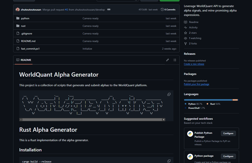This screenshot has width=252, height=163.
Task: Click Python blue dot legend
Action: pyautogui.click(x=186, y=104)
